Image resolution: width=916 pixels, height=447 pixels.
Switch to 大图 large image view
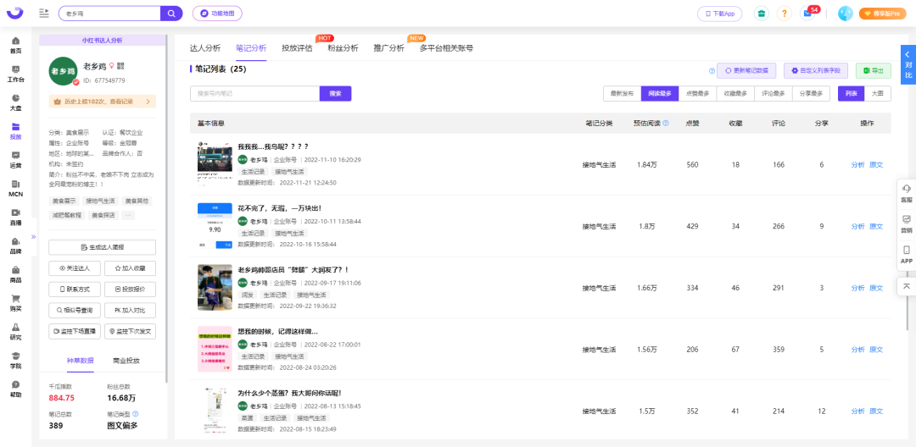(x=878, y=93)
